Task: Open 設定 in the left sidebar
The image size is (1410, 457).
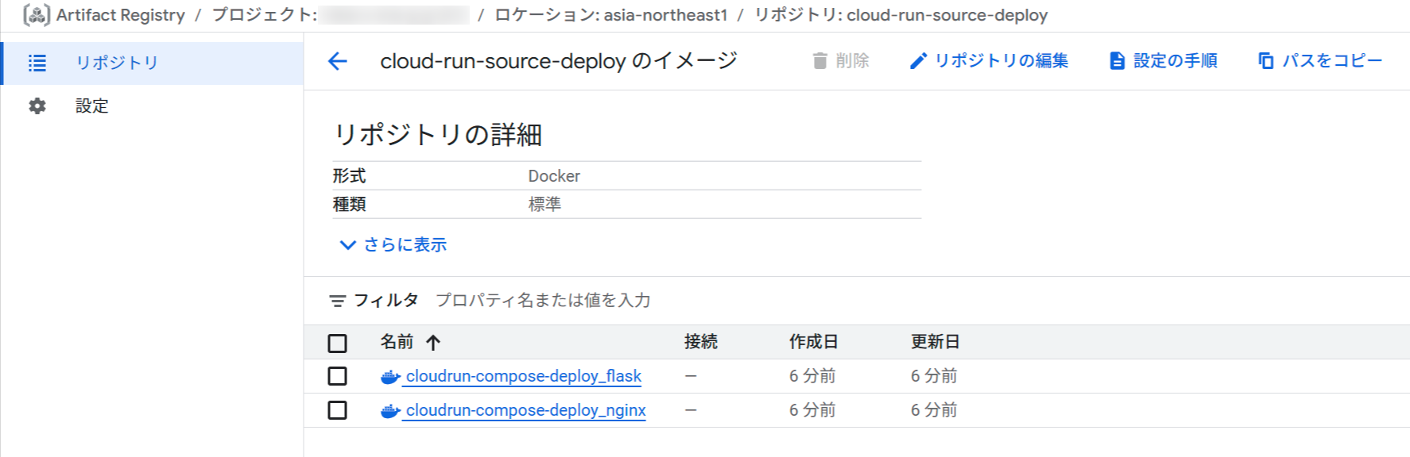Action: 91,106
